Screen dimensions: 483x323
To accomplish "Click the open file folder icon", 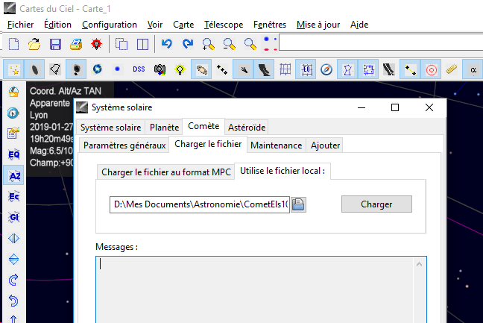I will [34, 44].
